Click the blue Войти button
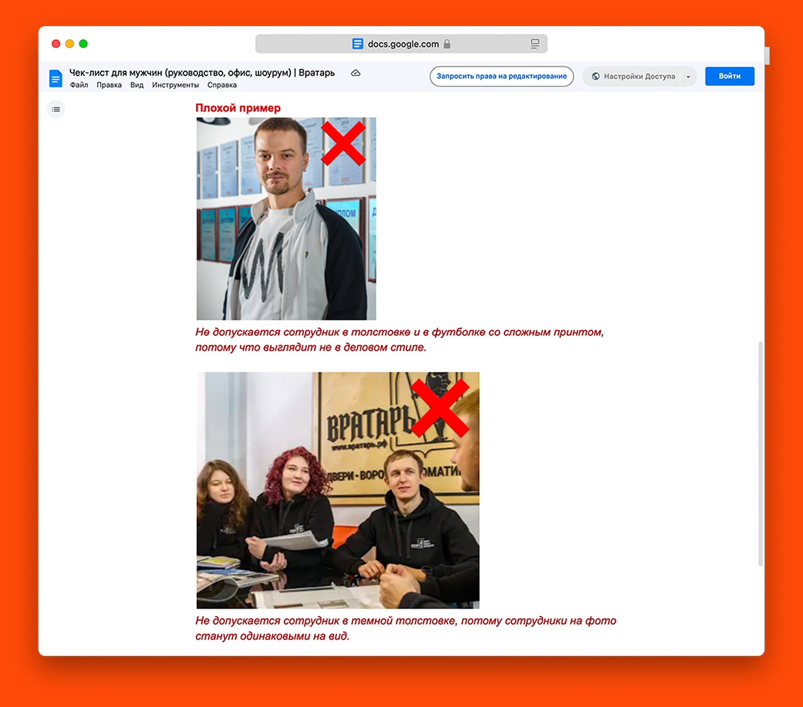 click(x=729, y=76)
